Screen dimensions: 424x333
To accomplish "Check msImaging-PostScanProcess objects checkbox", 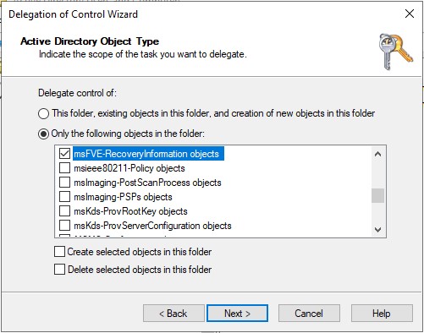I will pos(64,183).
